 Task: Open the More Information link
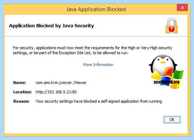tap(98, 65)
